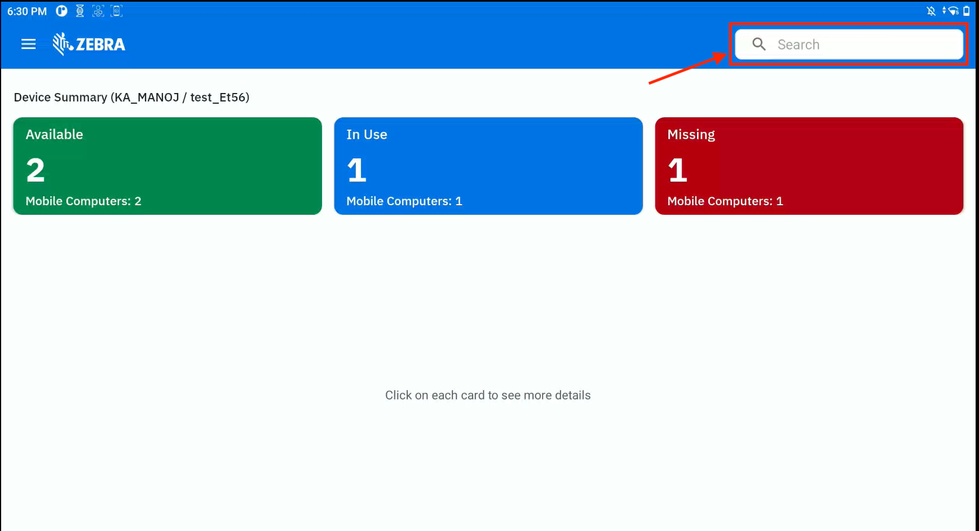The height and width of the screenshot is (531, 979).
Task: Tap the muted notification bell icon
Action: (x=931, y=11)
